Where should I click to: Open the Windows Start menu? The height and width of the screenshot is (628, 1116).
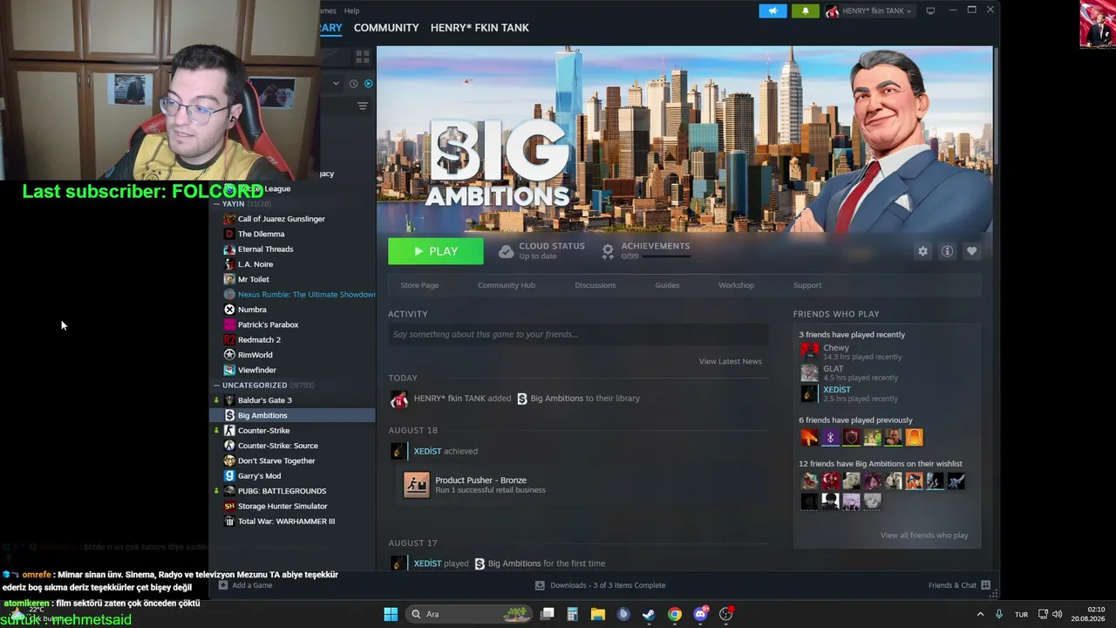pos(391,614)
